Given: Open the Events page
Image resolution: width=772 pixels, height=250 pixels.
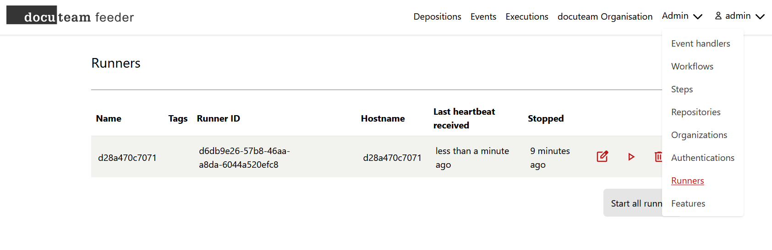Looking at the screenshot, I should pyautogui.click(x=483, y=16).
